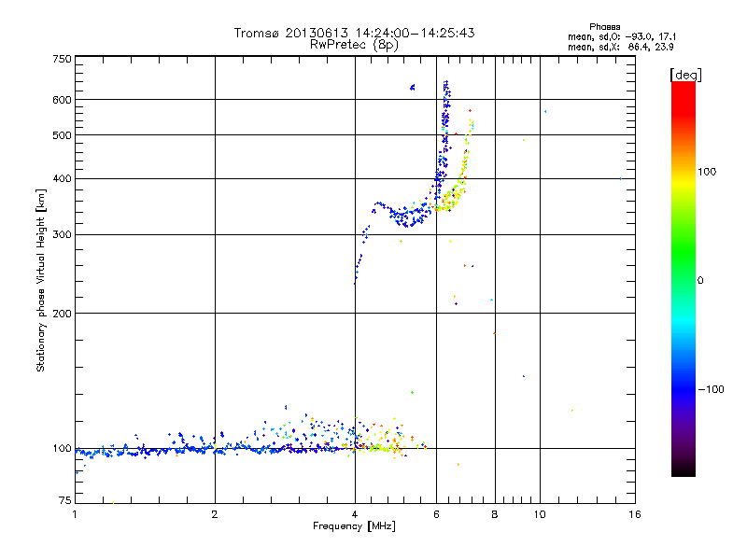Click the isolated blue point cluster above 600 km
This screenshot has width=747, height=560.
pos(413,87)
